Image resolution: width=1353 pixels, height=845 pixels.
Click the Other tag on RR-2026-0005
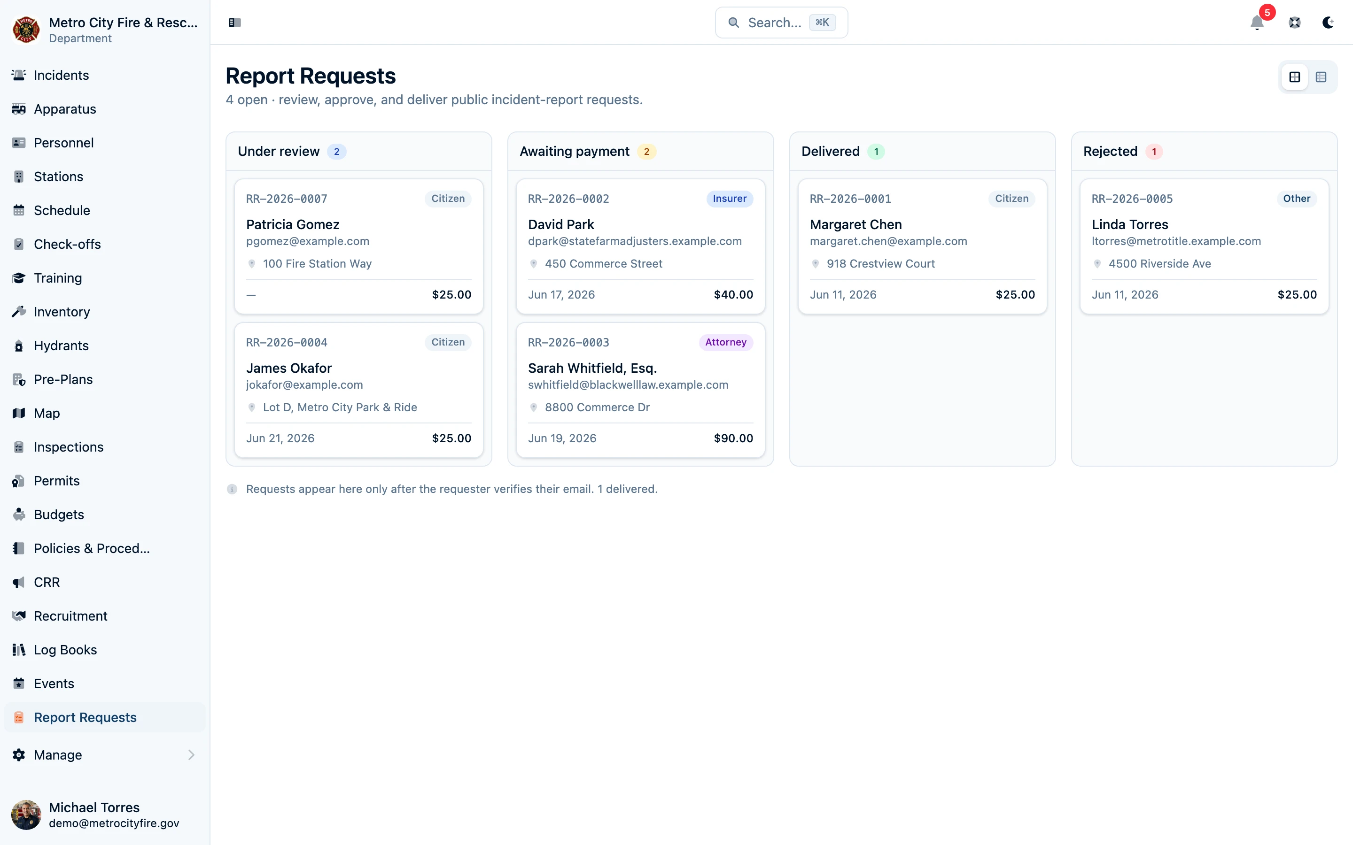(x=1297, y=199)
